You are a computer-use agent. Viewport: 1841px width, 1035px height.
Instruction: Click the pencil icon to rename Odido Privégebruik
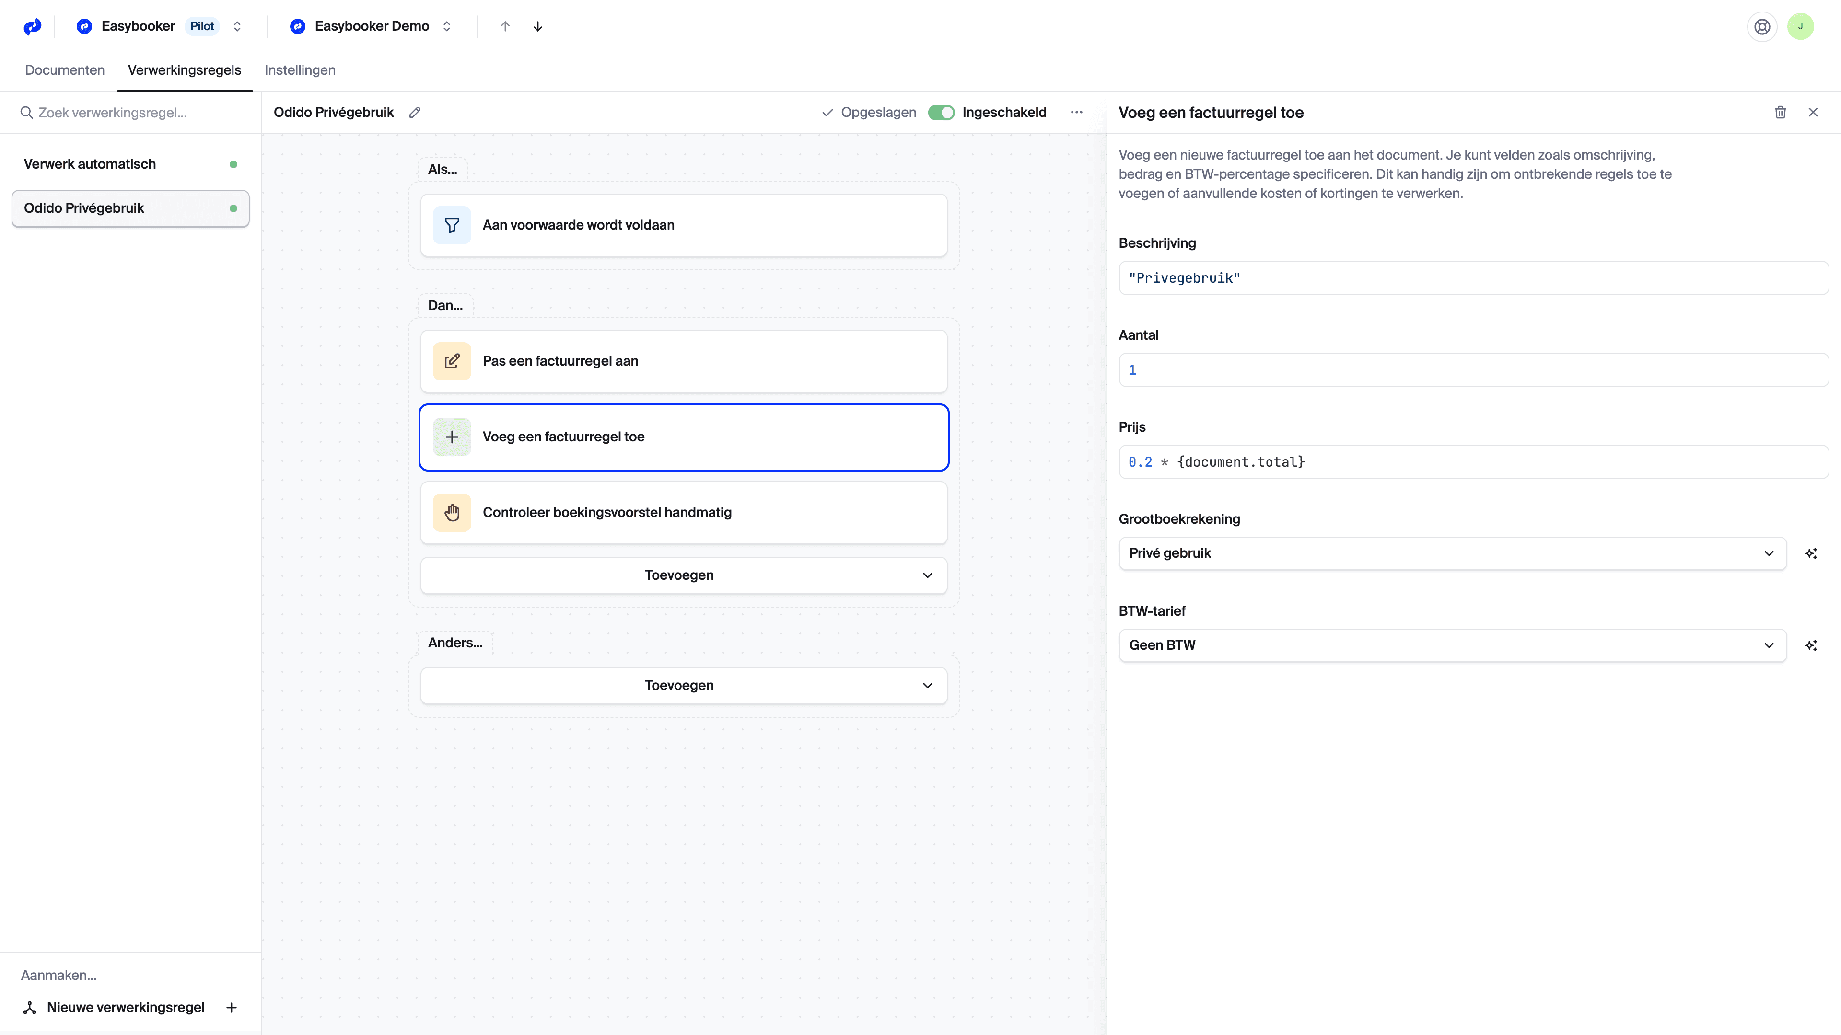415,112
